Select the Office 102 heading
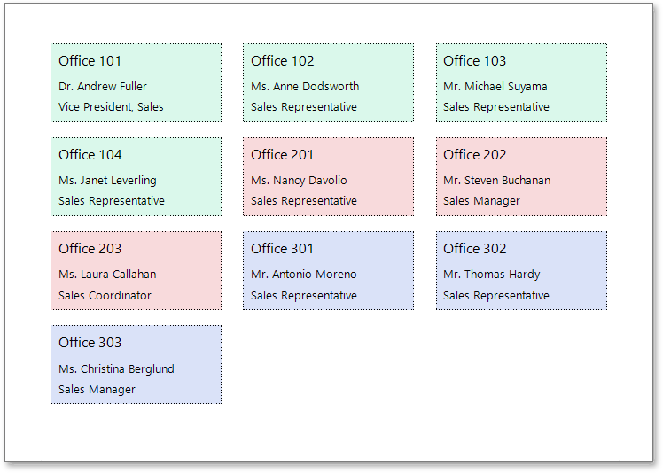 pyautogui.click(x=283, y=61)
